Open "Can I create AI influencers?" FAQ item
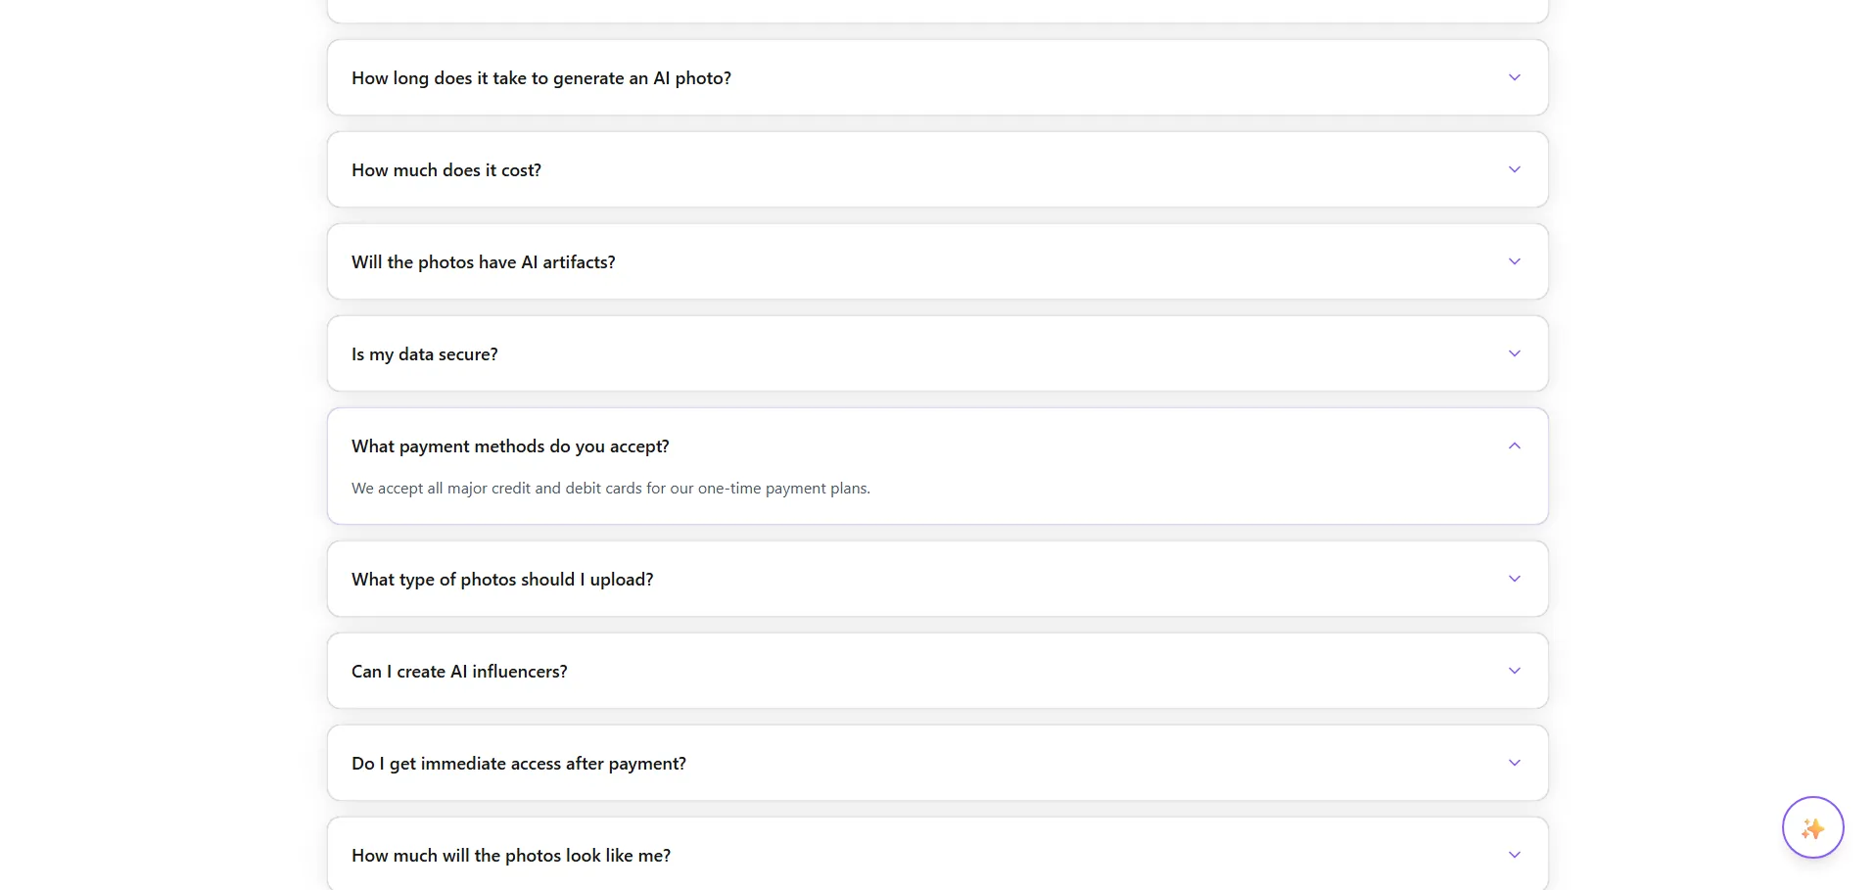This screenshot has width=1876, height=890. [x=459, y=672]
